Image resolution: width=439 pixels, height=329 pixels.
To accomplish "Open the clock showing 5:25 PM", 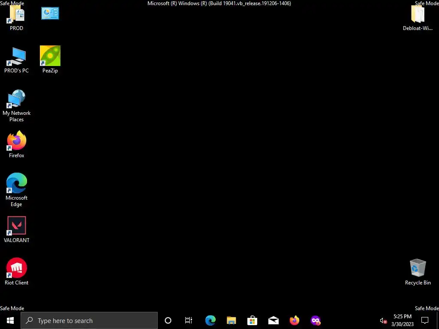I will (402, 320).
